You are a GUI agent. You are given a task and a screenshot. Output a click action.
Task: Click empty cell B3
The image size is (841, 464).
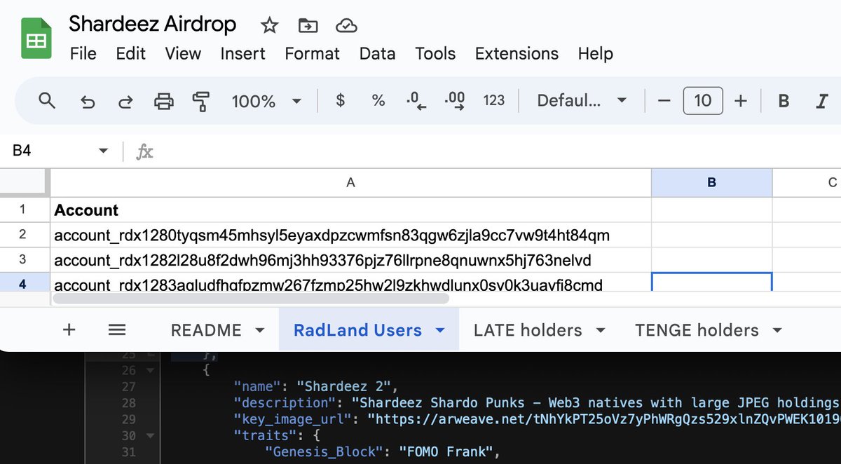pyautogui.click(x=712, y=260)
